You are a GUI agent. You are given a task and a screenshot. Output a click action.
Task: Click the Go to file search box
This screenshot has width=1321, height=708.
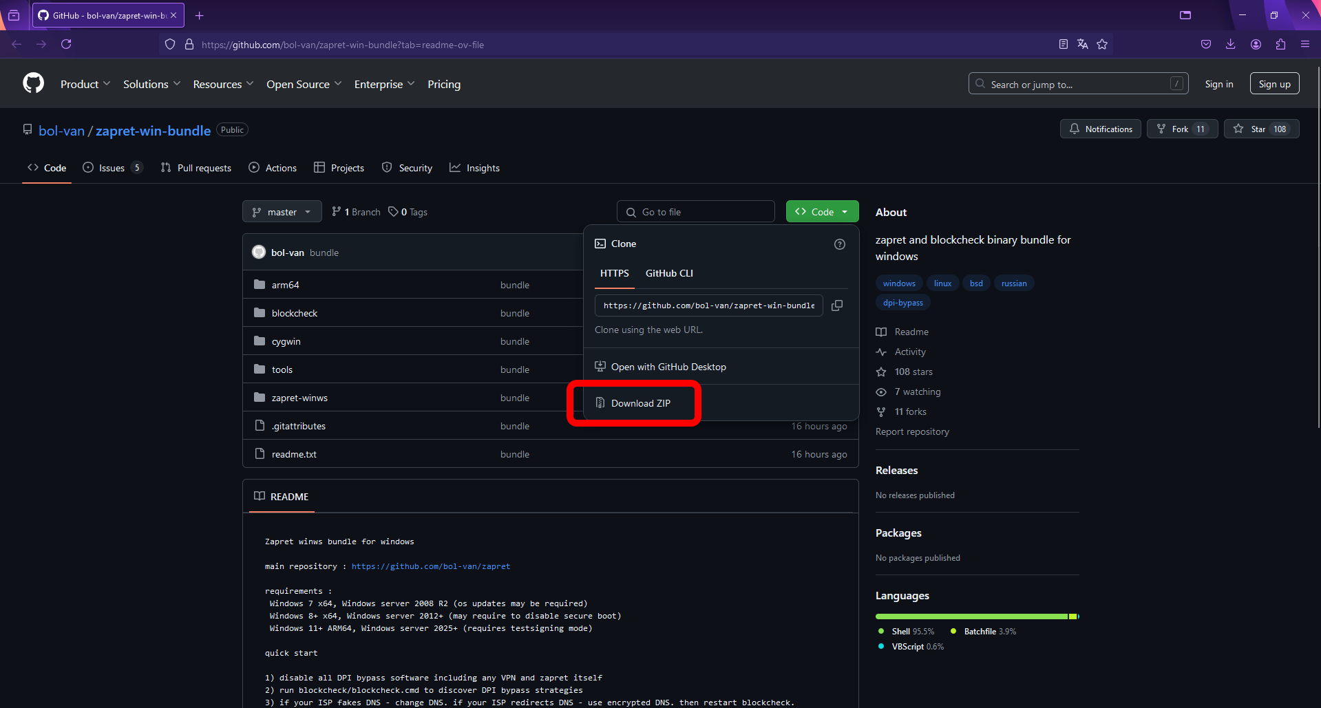pyautogui.click(x=696, y=211)
